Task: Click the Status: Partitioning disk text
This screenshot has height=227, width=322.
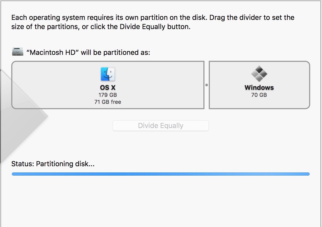Action: [53, 164]
